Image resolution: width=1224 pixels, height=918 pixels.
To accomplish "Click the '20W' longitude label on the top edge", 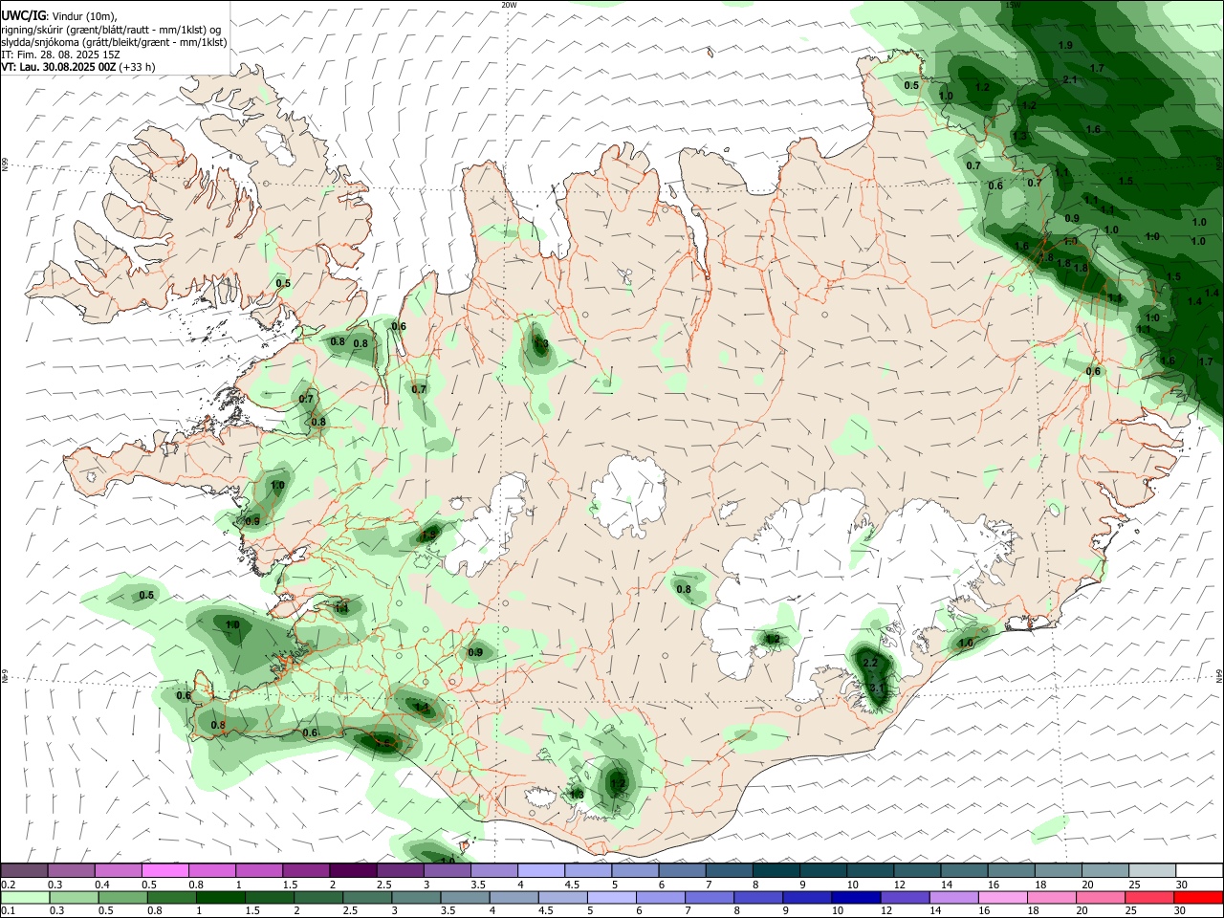I will point(509,5).
